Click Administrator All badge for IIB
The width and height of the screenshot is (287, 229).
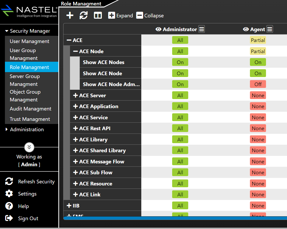tap(180, 206)
